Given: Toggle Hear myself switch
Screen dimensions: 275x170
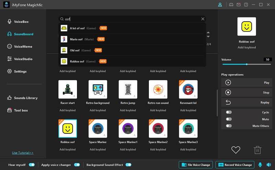Looking at the screenshot, I should [x=32, y=165].
